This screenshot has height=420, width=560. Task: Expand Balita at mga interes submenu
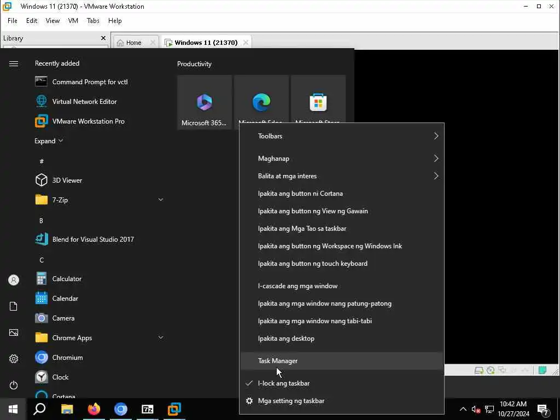click(x=342, y=176)
